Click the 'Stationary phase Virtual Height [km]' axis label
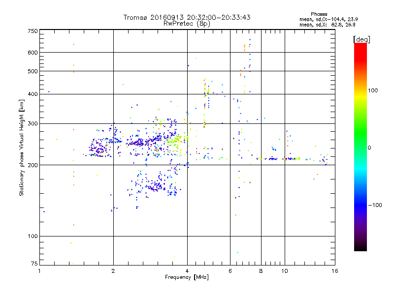 pyautogui.click(x=22, y=148)
